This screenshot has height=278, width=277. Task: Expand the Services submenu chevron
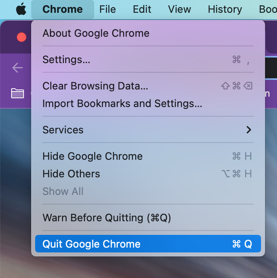point(249,130)
